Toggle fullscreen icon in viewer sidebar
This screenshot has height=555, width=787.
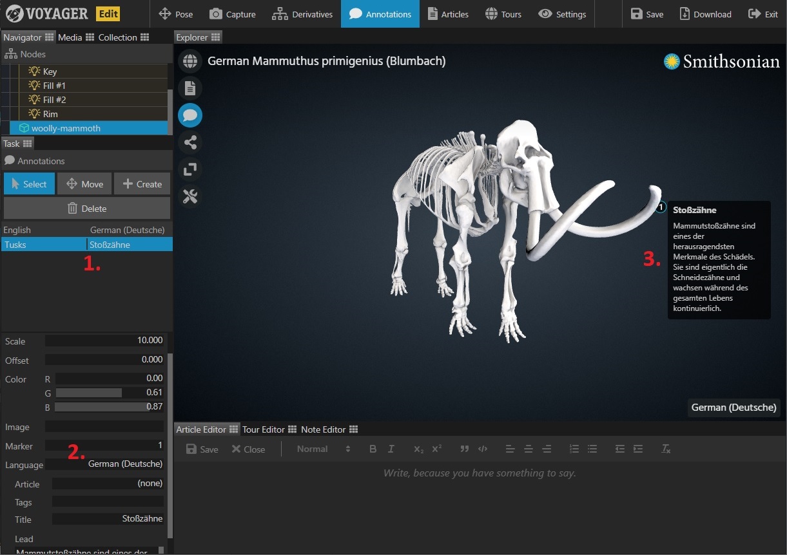click(190, 169)
